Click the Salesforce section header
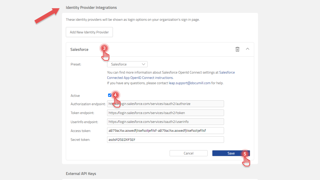 coord(79,49)
